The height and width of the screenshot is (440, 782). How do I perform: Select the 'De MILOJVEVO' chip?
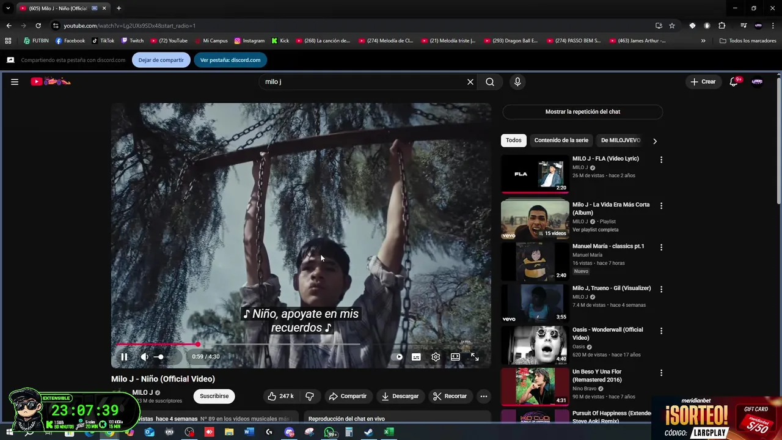click(621, 141)
